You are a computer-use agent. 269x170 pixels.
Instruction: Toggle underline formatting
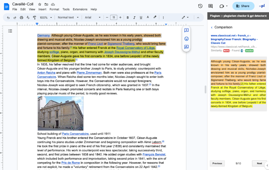pos(141,17)
